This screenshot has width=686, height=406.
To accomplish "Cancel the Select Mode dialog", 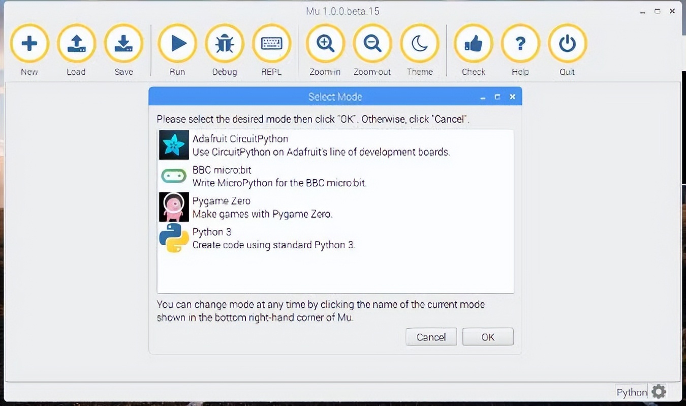I will pos(431,337).
